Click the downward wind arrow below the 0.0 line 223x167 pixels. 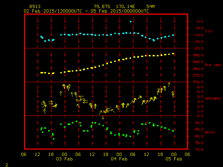(103, 117)
